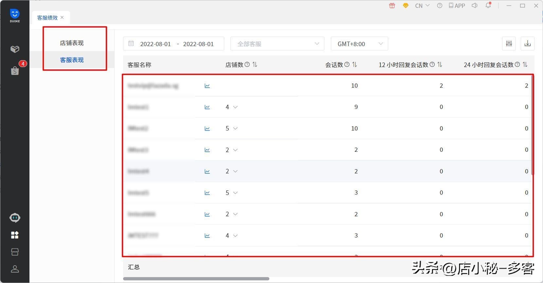Sort by 会话数 column
The image size is (543, 283).
click(x=355, y=64)
